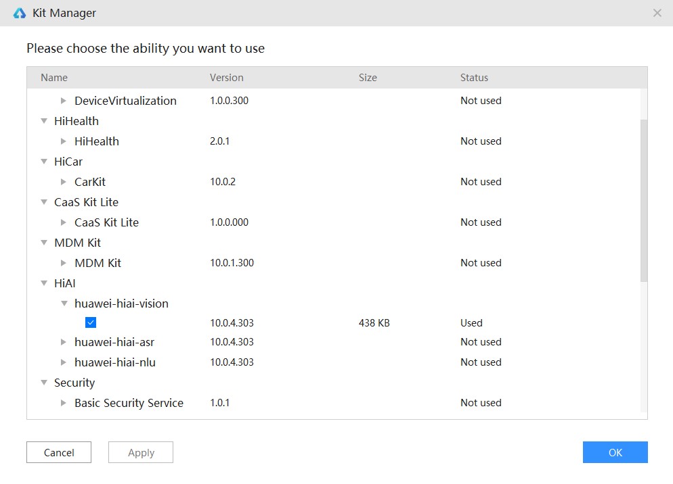Collapse the HiAI category
This screenshot has width=673, height=484.
point(44,283)
